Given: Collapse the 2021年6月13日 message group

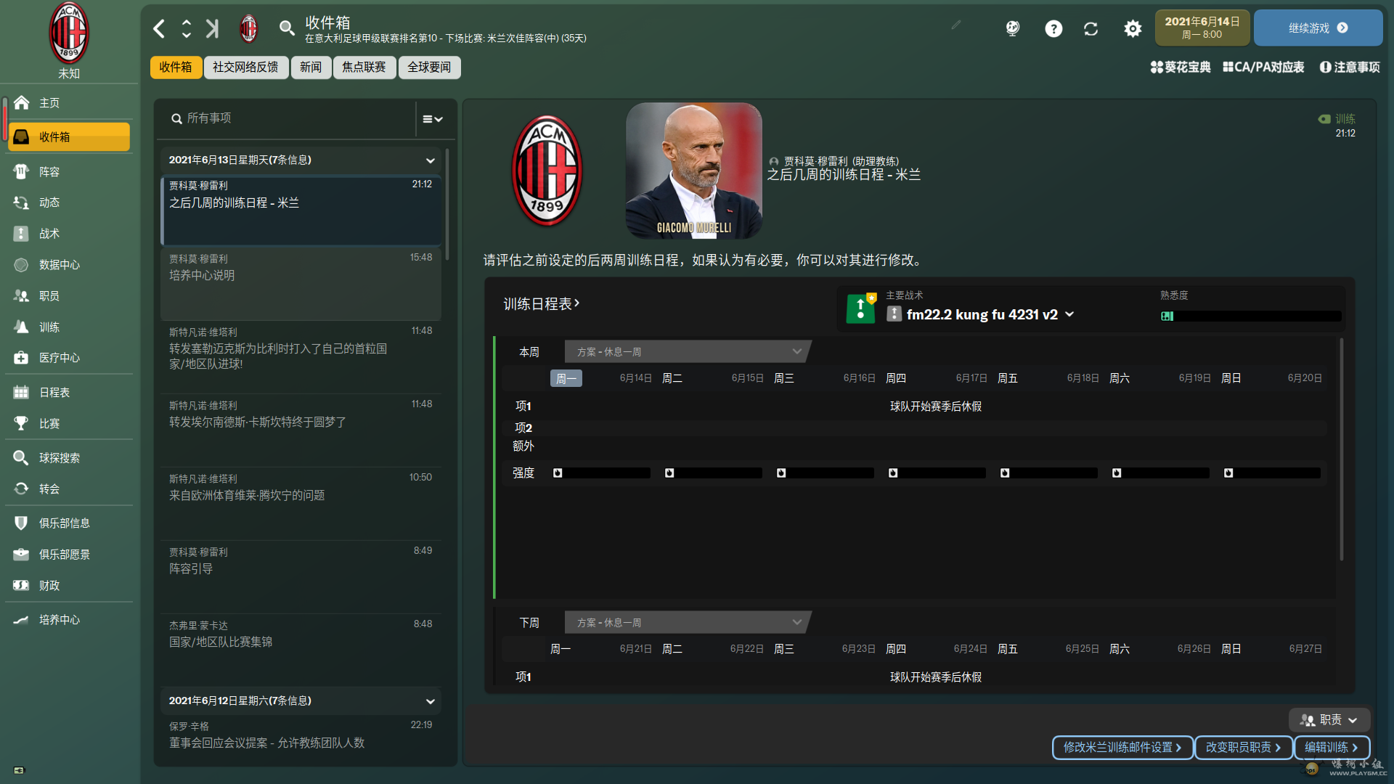Looking at the screenshot, I should (430, 160).
